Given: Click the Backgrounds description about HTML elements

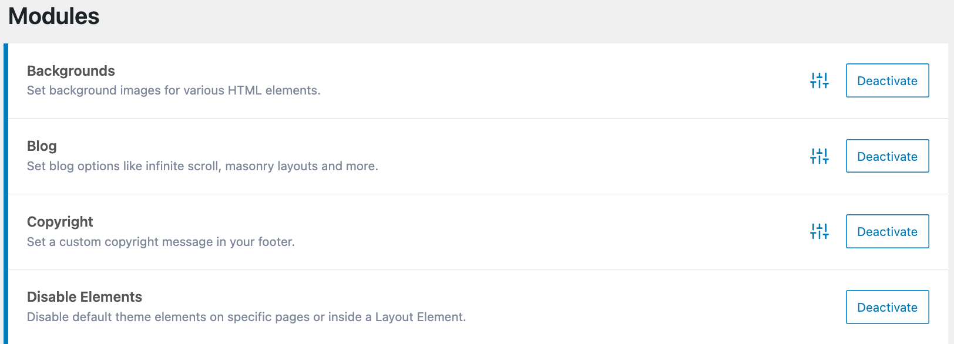Looking at the screenshot, I should coord(173,90).
